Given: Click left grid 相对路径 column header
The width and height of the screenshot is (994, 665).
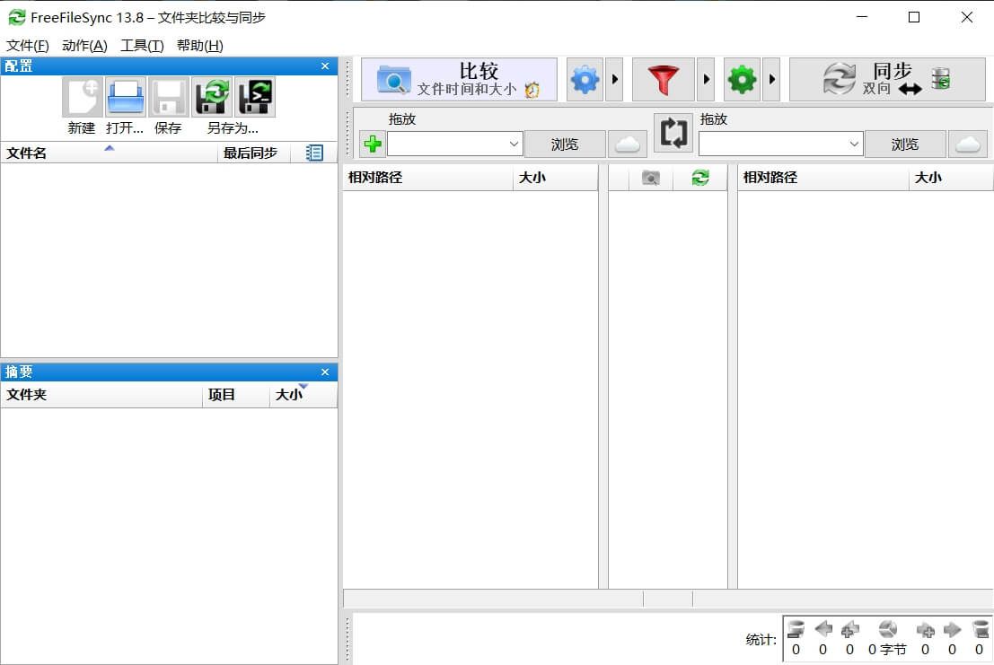Looking at the screenshot, I should (x=428, y=178).
